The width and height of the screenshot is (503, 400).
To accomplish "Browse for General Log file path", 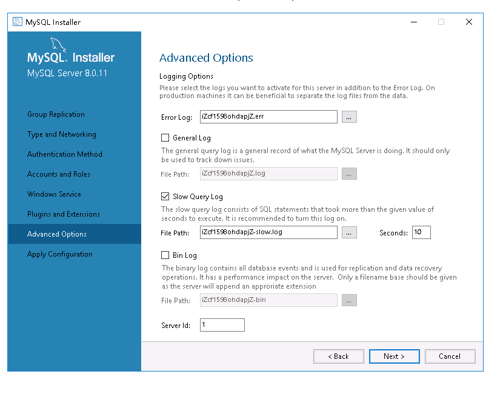I will point(349,174).
